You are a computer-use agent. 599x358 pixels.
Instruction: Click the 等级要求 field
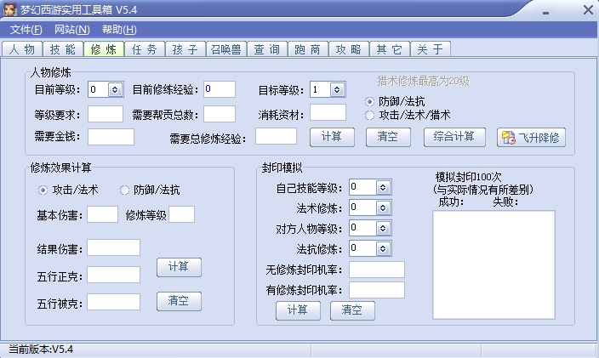pos(106,114)
